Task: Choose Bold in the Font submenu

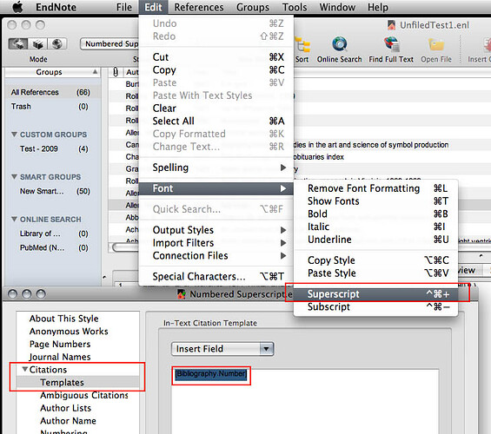Action: tap(375, 214)
